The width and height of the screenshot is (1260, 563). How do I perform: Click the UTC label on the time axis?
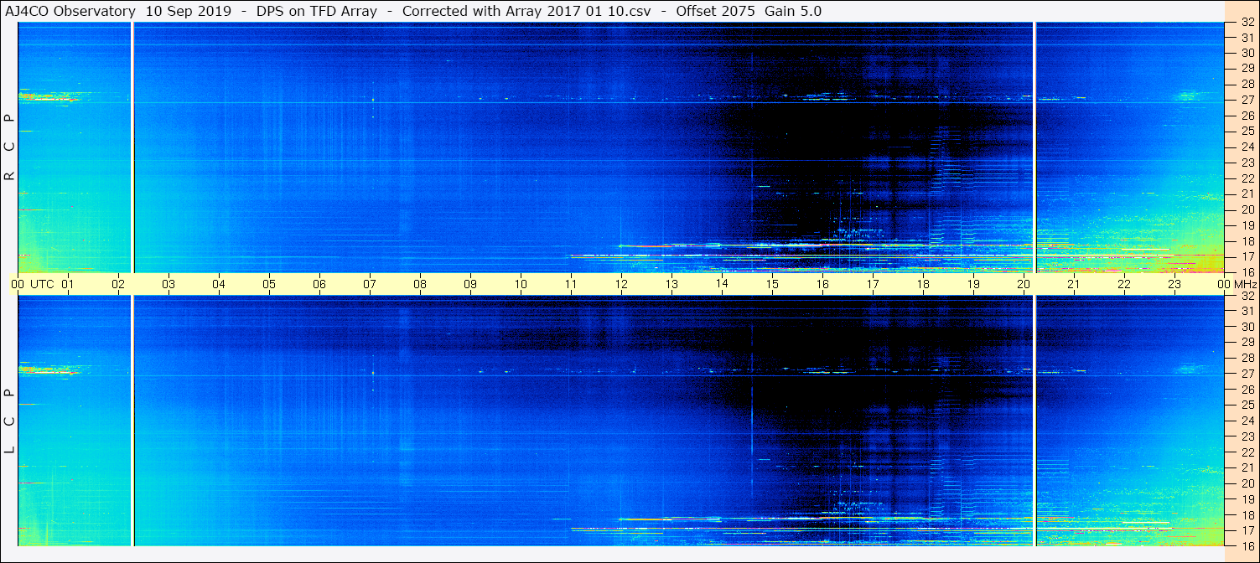point(42,284)
